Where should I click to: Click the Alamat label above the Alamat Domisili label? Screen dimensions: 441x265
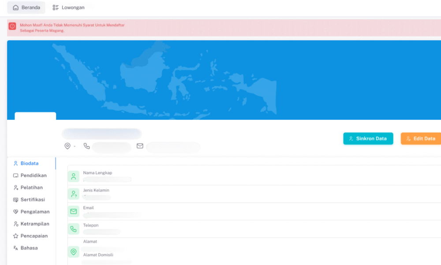[90, 242]
